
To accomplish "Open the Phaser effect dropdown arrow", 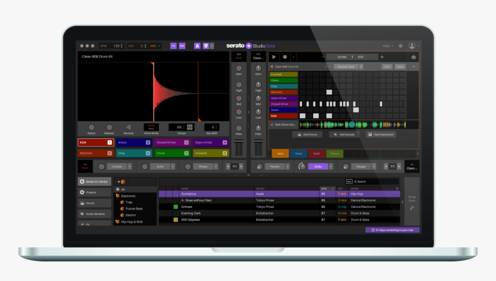I will (x=216, y=166).
